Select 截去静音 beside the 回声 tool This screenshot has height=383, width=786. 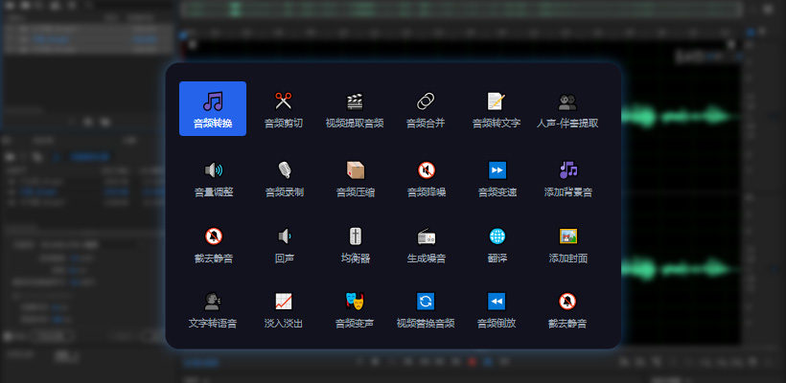[213, 244]
